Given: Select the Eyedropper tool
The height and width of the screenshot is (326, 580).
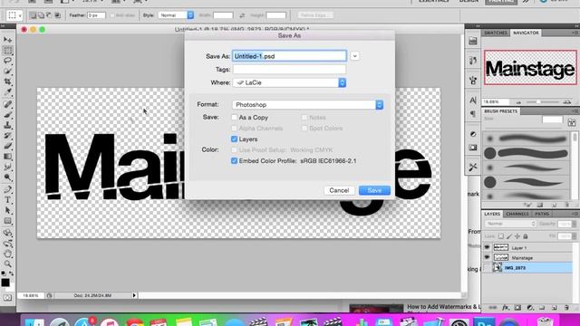Looking at the screenshot, I should (7, 91).
